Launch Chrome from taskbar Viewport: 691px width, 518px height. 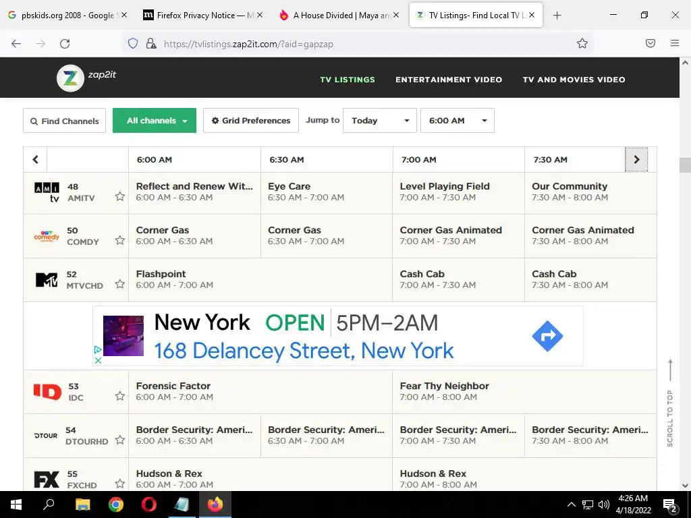116,505
